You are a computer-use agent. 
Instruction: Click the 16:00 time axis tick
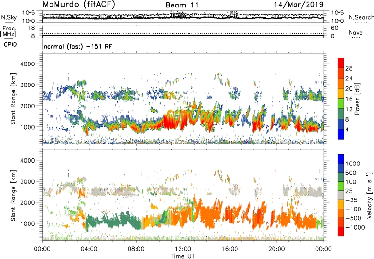(x=230, y=249)
